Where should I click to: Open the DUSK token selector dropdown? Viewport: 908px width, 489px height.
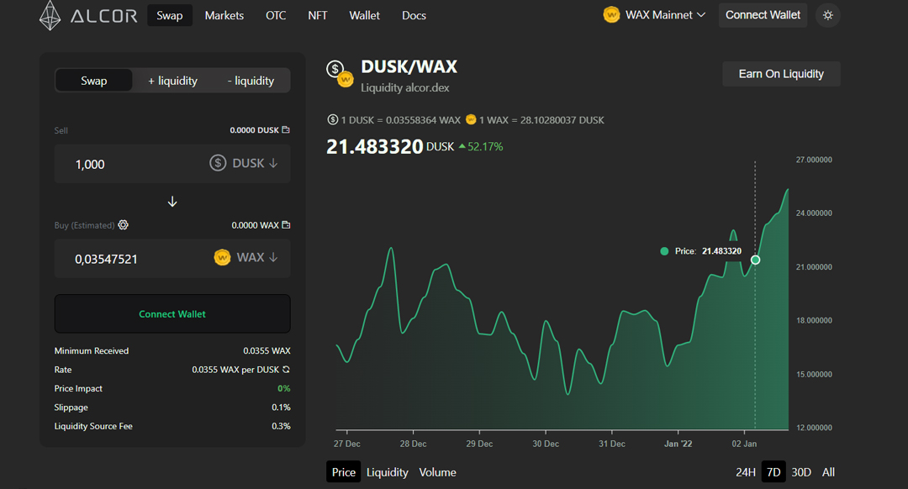[x=244, y=163]
